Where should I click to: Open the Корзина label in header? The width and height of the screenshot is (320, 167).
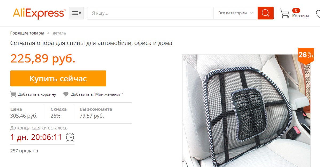click(301, 16)
